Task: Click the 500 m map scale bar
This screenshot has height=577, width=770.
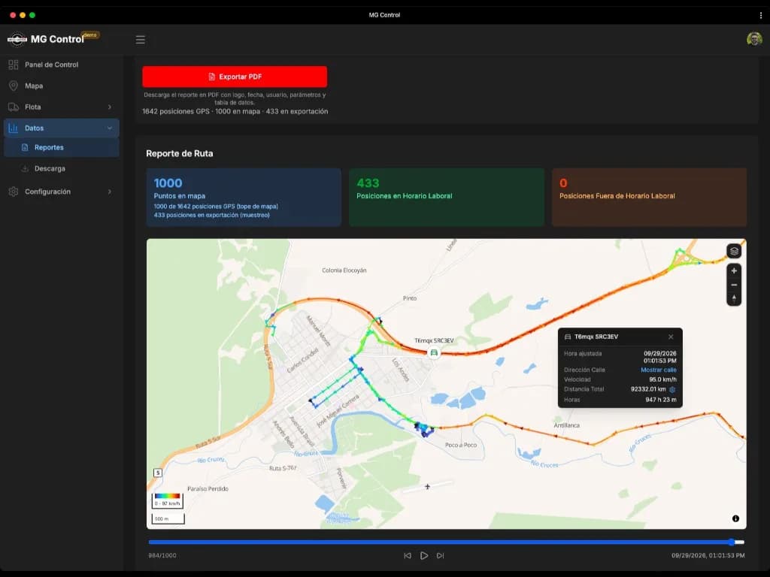Action: tap(168, 518)
